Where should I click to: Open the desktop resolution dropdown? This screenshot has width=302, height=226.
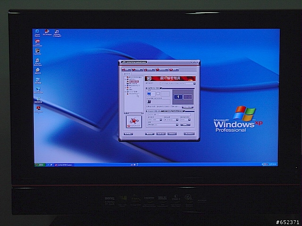[155, 120]
